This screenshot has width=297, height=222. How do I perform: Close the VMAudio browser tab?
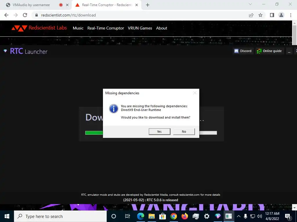point(67,5)
